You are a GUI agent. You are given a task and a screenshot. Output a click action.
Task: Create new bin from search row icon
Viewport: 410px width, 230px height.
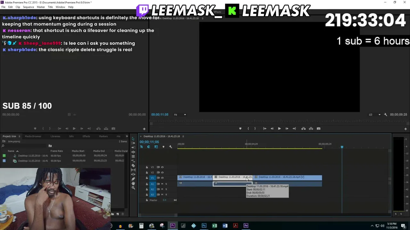50,146
